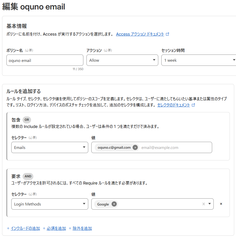
Task: Remove the oquno.c@gmail.com email chip
Action: (135, 147)
